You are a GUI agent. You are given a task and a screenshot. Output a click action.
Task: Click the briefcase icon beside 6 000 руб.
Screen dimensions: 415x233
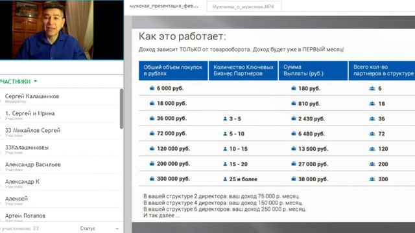152,88
